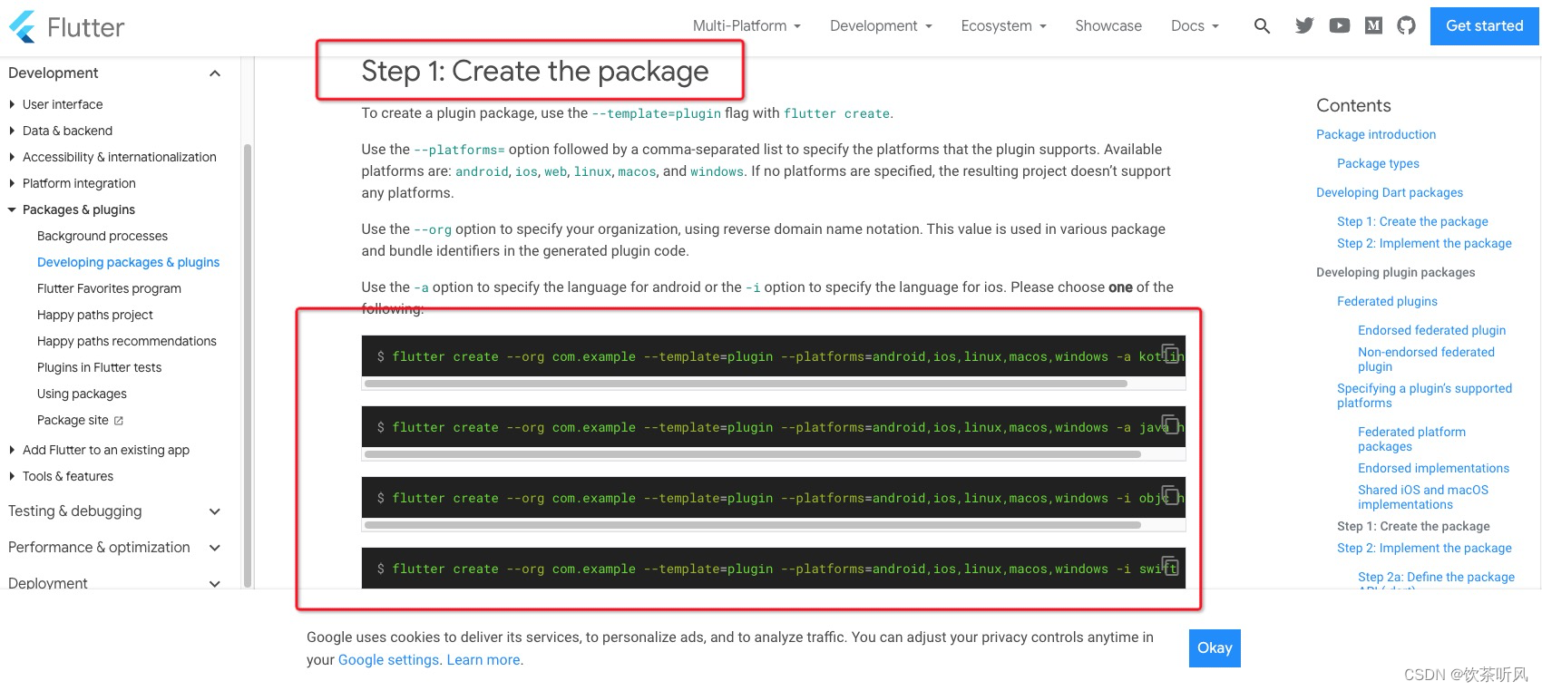Jump to Federated platform packages in Contents
The height and width of the screenshot is (691, 1542).
[x=1411, y=439]
